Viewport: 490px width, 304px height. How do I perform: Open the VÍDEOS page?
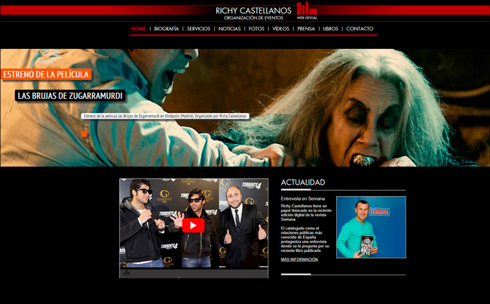coord(280,29)
